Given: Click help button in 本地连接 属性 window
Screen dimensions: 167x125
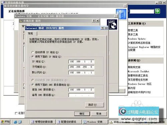Looking at the screenshot, I should coord(94,21).
